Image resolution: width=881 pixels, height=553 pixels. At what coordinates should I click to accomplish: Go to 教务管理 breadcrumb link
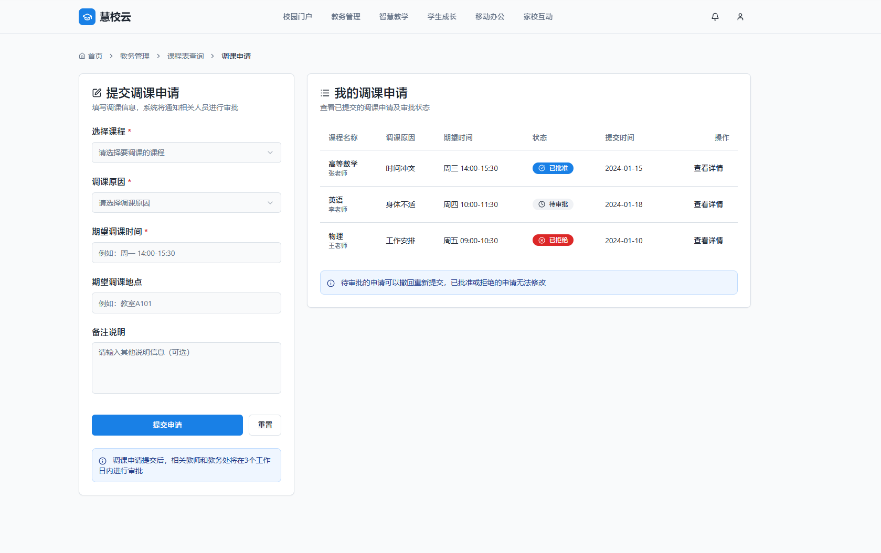pos(135,56)
